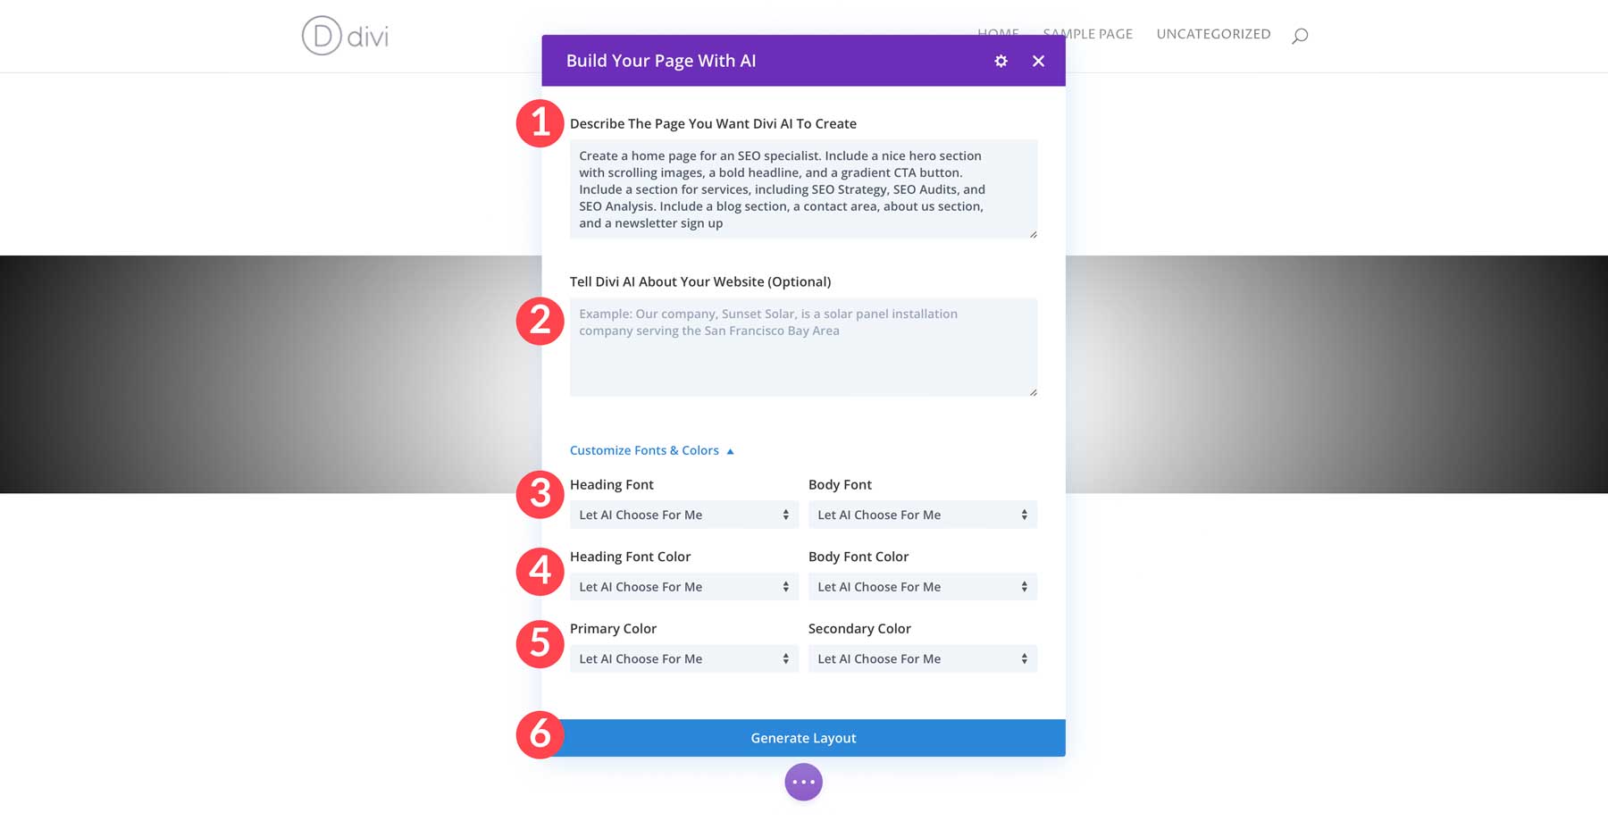Click the search magnifier icon

1301,34
